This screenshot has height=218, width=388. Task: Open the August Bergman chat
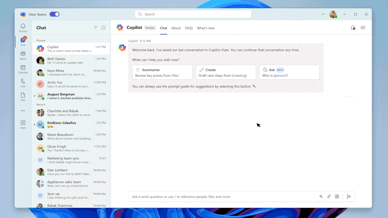tap(71, 96)
